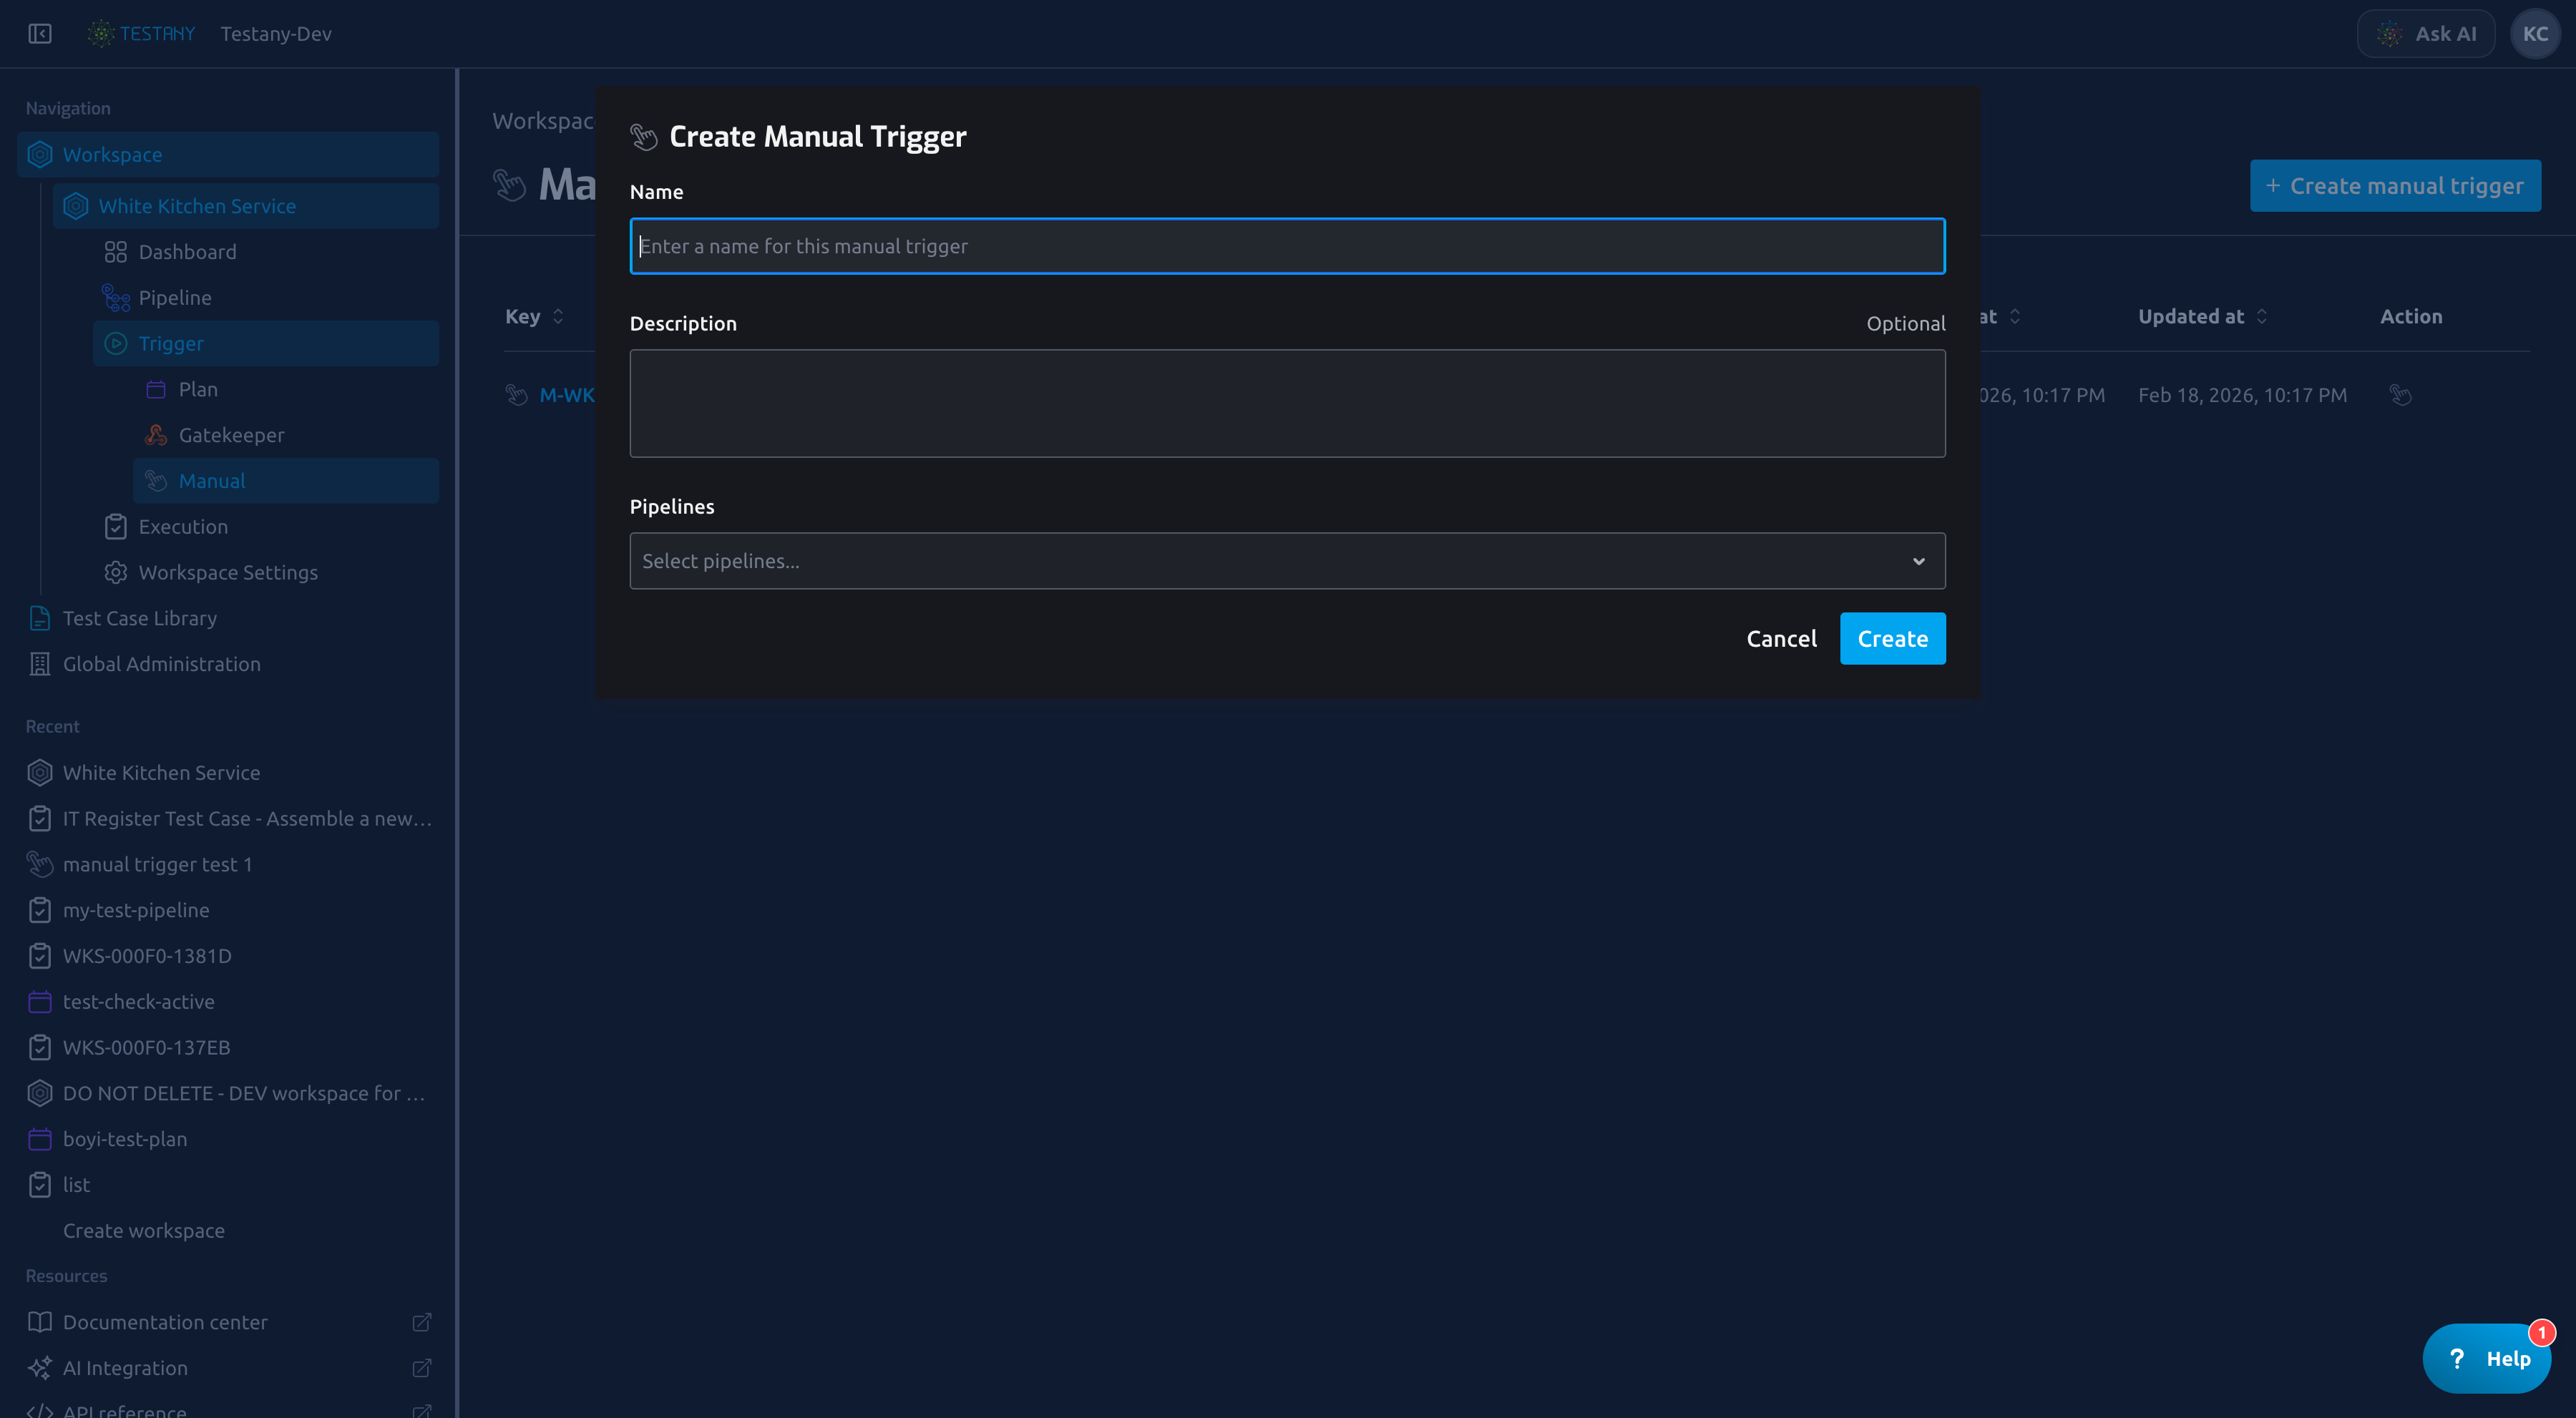
Task: Open recent WKS-000F0-137EB entry
Action: point(228,1048)
